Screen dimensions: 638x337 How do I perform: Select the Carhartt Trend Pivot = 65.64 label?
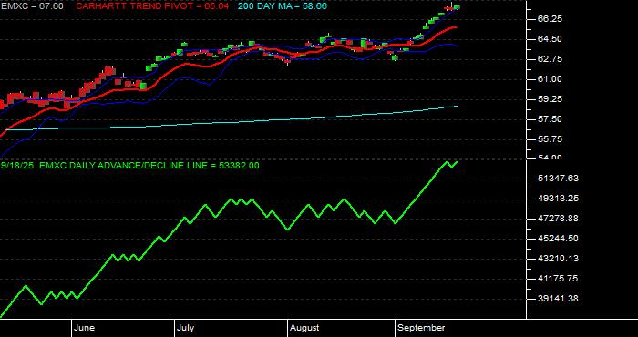152,6
